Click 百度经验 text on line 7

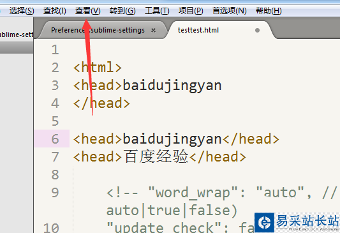point(156,156)
